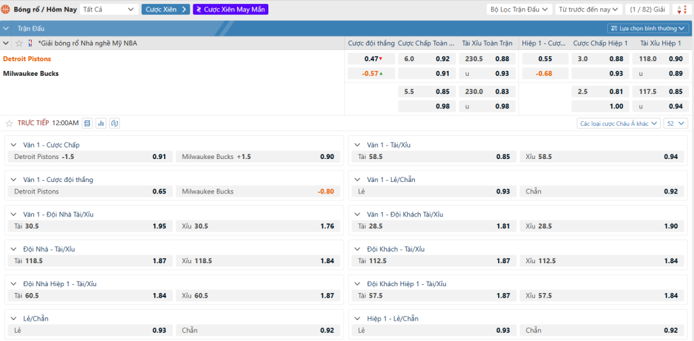Click the Cược Xiên May Mắn button
Image resolution: width=694 pixels, height=341 pixels.
click(x=230, y=9)
